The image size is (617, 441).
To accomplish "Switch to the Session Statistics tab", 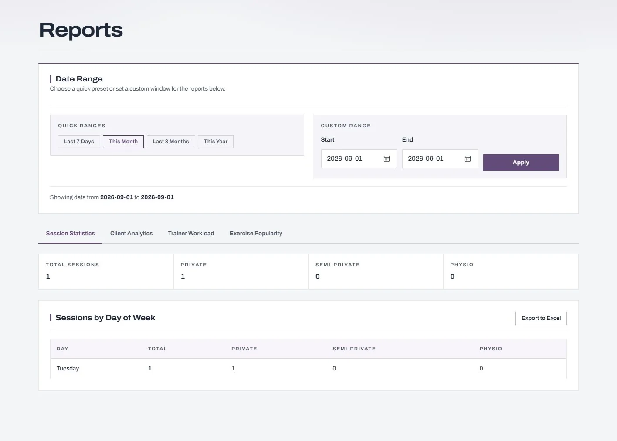I will point(70,234).
